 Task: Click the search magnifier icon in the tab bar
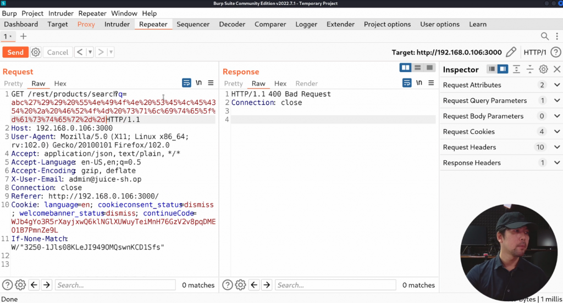pyautogui.click(x=544, y=36)
